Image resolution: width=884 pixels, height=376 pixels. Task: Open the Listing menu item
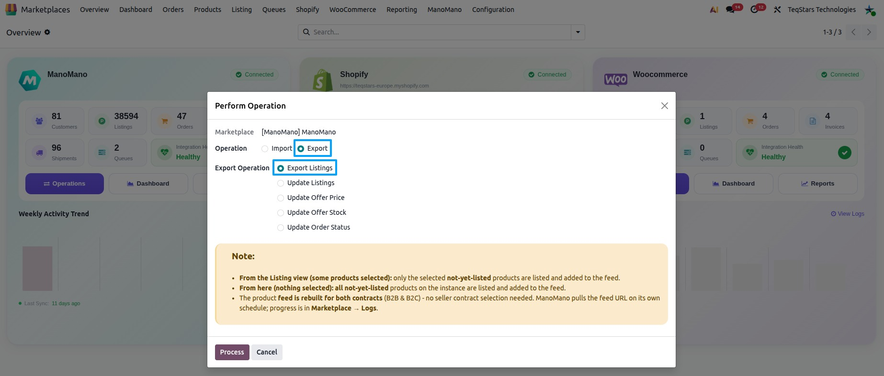point(241,10)
